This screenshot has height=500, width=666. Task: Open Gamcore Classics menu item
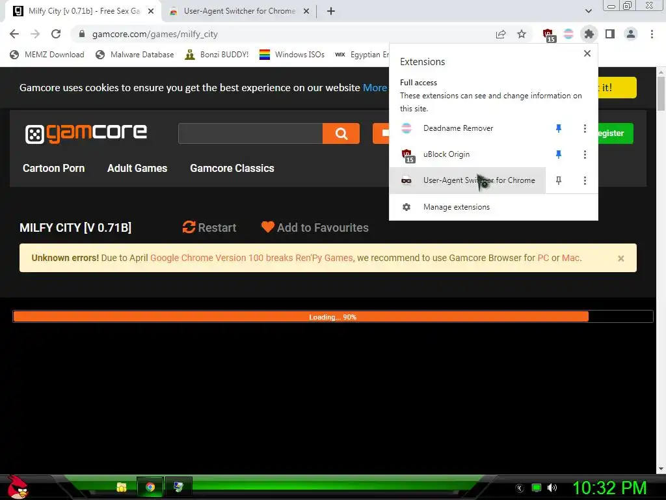click(232, 169)
